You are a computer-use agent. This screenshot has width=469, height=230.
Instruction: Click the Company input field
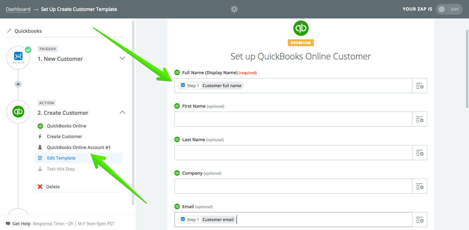pyautogui.click(x=293, y=186)
